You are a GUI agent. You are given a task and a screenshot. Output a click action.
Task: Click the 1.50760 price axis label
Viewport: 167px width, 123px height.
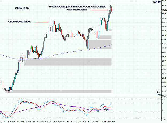164,82
